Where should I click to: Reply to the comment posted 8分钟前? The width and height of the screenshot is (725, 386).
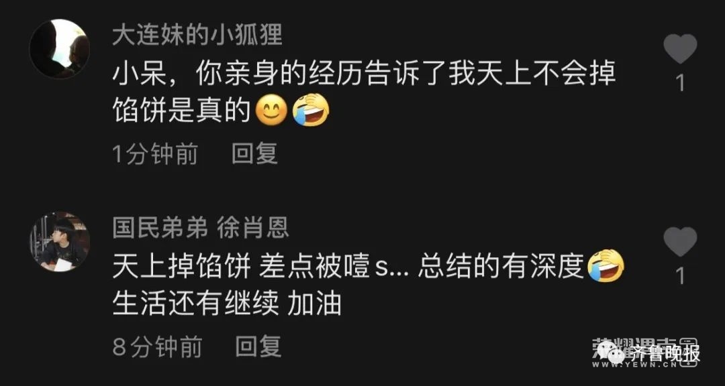[x=258, y=346]
